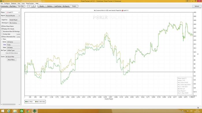This screenshot has height=113, width=202.
Task: Click PokerTracker chip icon on taskbar
Action: (x=34, y=111)
